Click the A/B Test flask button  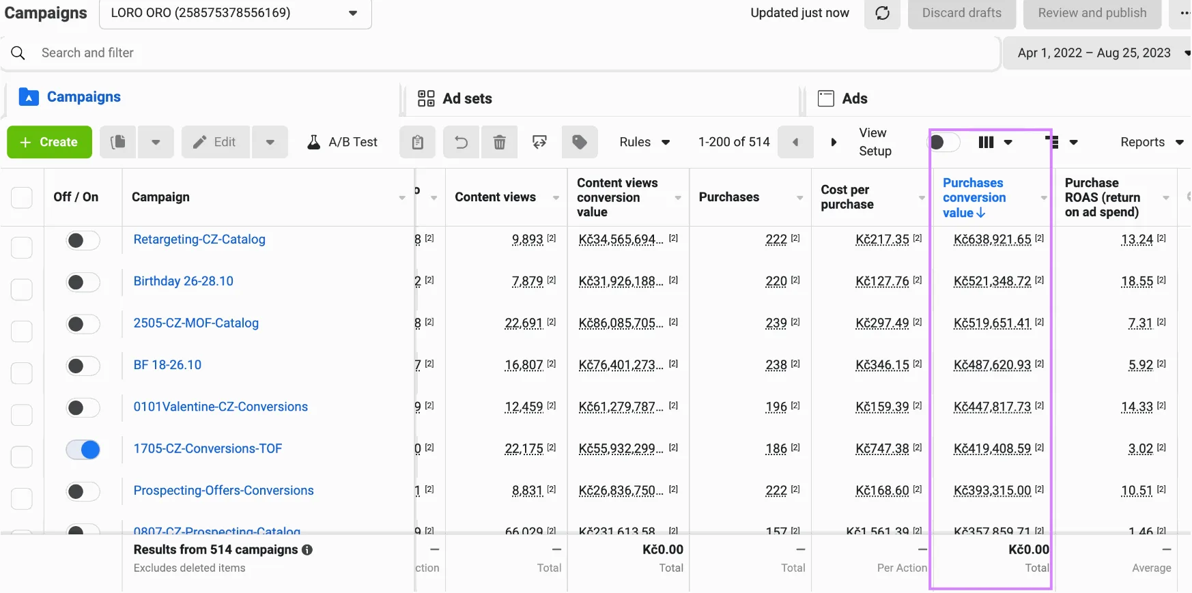pos(343,142)
